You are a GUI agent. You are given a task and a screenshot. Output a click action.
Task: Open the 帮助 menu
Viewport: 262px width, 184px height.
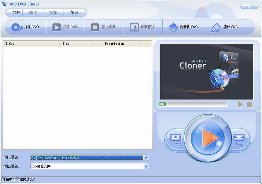pyautogui.click(x=74, y=12)
